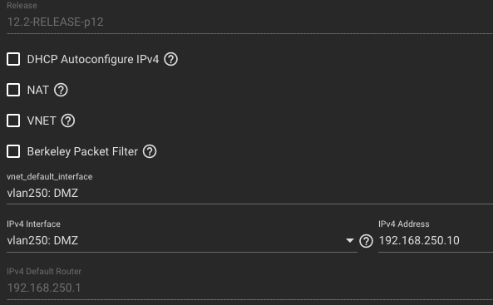Click the VNET help question icon
The height and width of the screenshot is (305, 493).
pyautogui.click(x=68, y=121)
